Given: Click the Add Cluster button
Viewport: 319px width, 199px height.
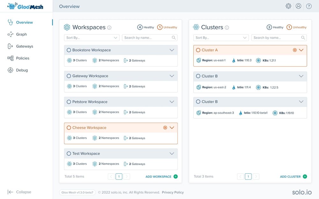Looking at the screenshot, I should (x=293, y=176).
